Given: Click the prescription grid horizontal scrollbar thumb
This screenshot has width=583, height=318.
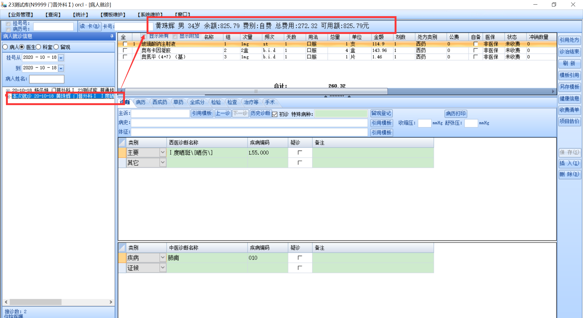Looking at the screenshot, I should click(x=256, y=91).
